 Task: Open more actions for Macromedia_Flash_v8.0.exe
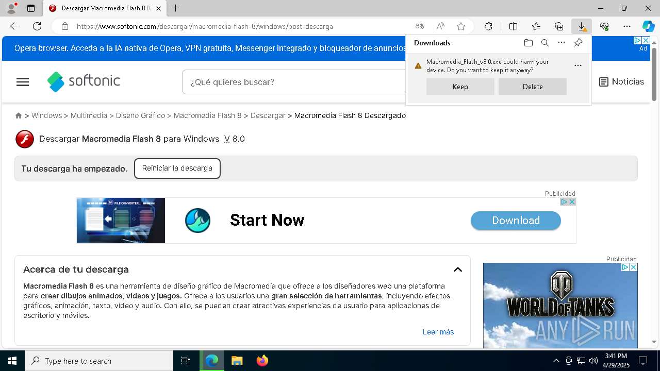pos(578,65)
